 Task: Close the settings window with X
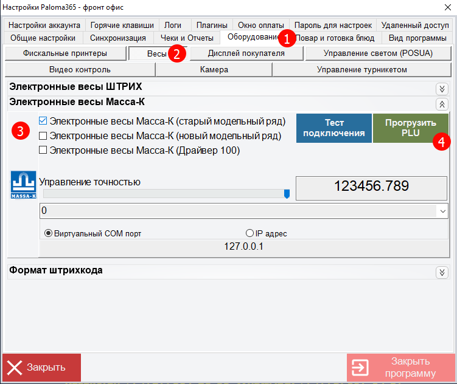(x=448, y=7)
